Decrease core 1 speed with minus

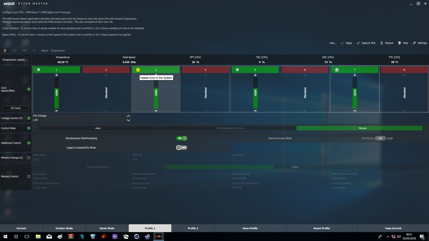coord(56,110)
